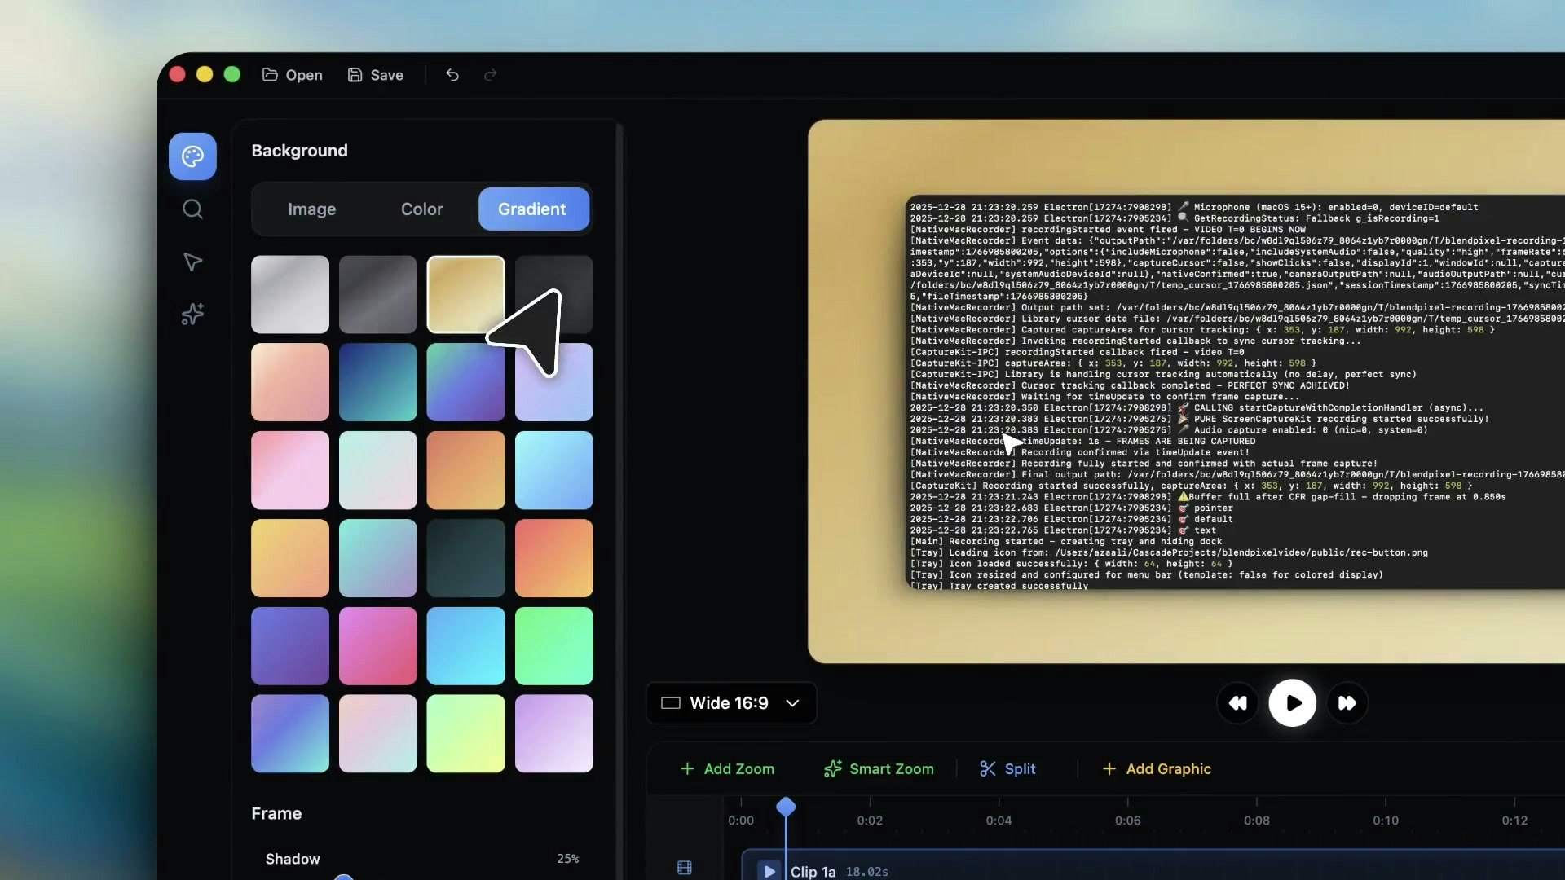Select the magenta to red gradient swatch
The height and width of the screenshot is (880, 1565).
pos(378,646)
